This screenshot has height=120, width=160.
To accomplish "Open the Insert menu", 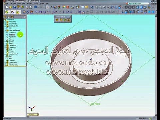I will pos(19,4).
